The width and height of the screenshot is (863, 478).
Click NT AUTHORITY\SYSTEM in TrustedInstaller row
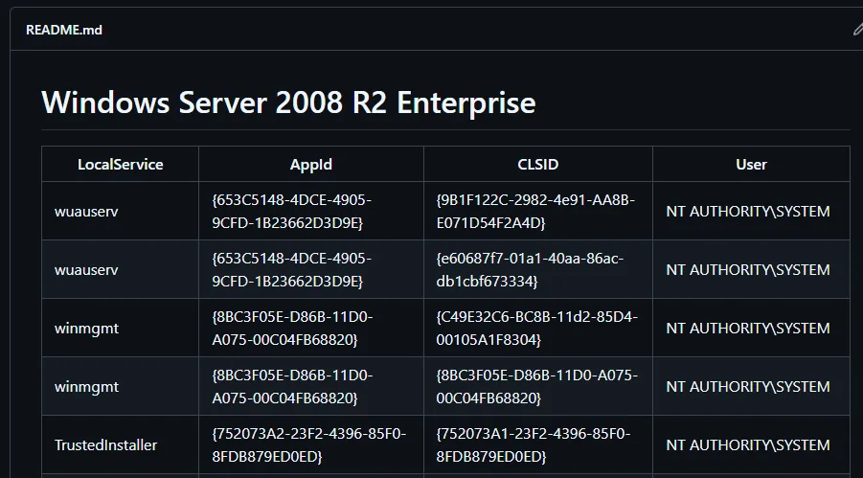tap(748, 445)
